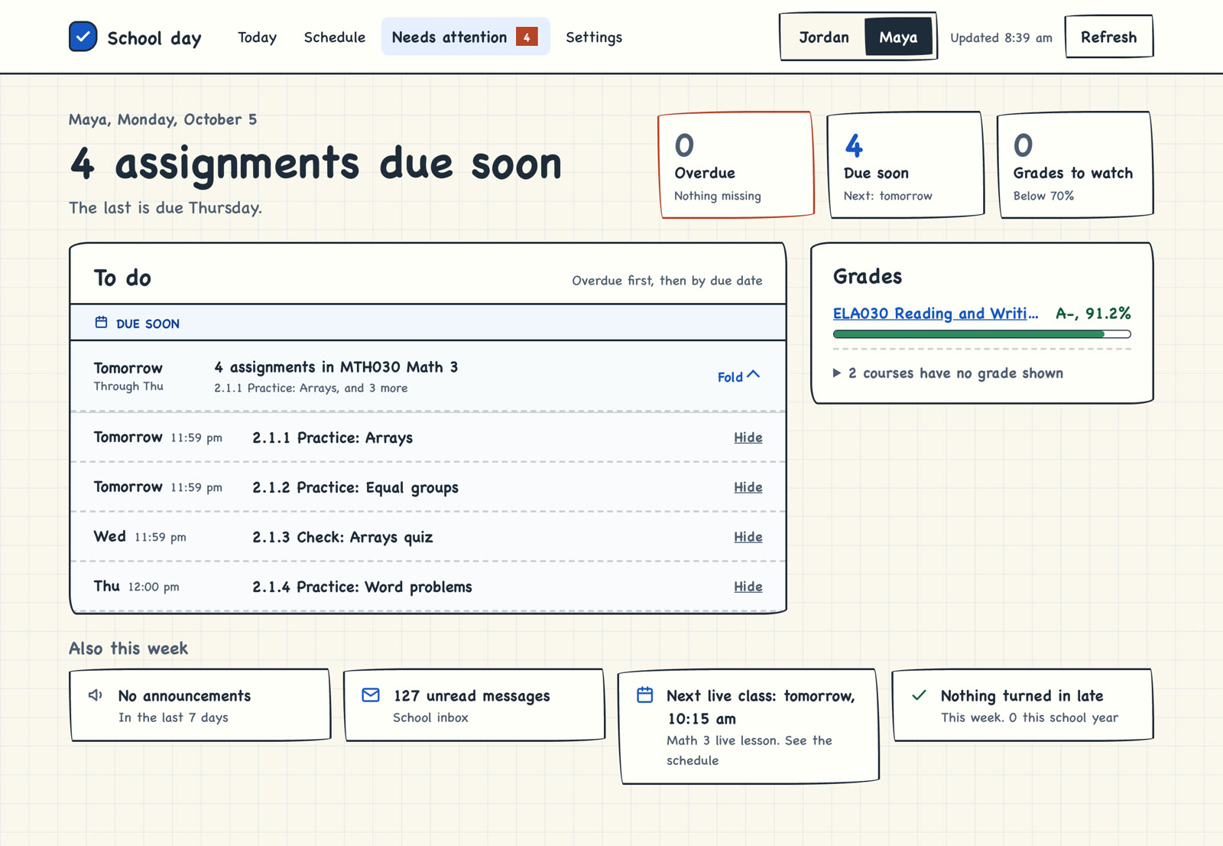1223x846 pixels.
Task: Open the Schedule tab
Action: (335, 37)
